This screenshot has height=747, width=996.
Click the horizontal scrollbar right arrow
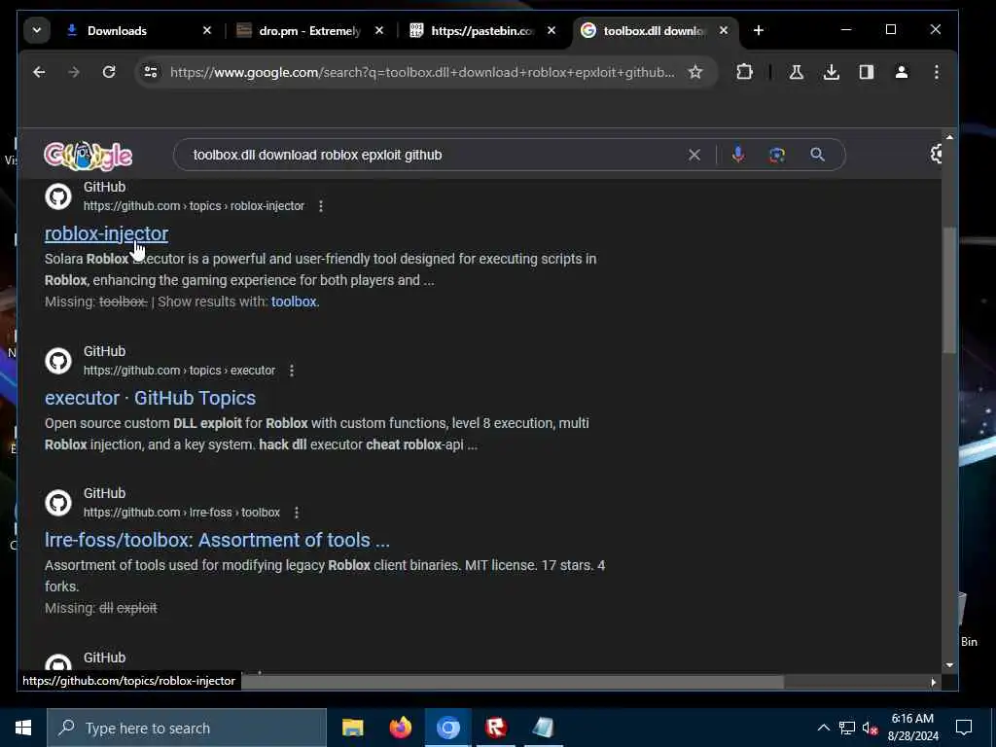tap(933, 682)
